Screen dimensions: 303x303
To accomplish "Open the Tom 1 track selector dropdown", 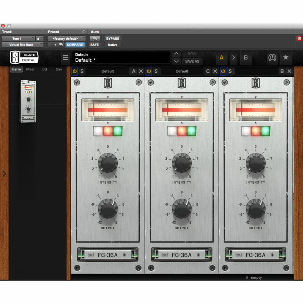I will [18, 38].
